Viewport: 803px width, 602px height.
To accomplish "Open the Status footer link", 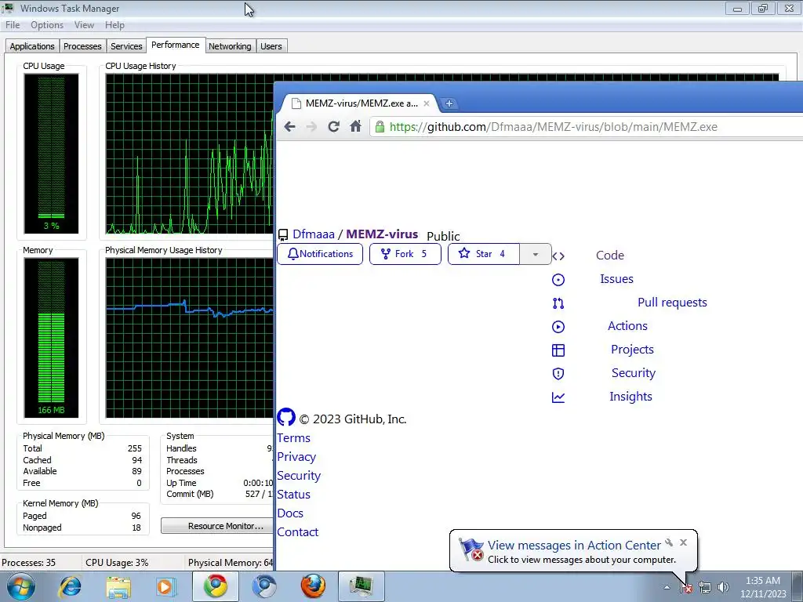I will [293, 495].
